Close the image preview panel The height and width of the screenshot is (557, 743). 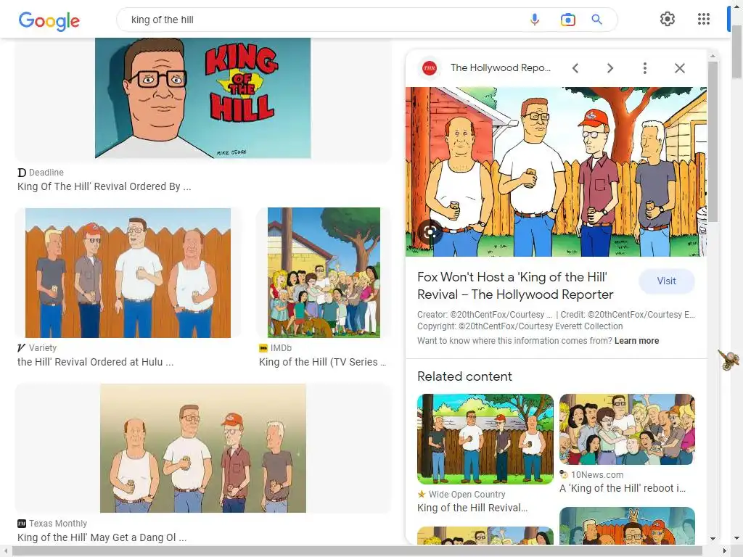click(679, 68)
